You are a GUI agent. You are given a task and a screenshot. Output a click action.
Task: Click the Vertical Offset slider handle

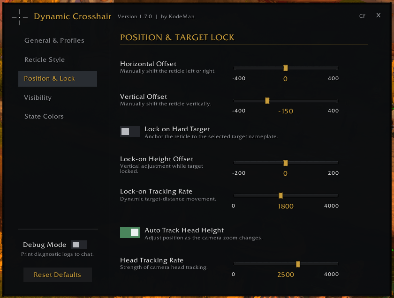267,101
